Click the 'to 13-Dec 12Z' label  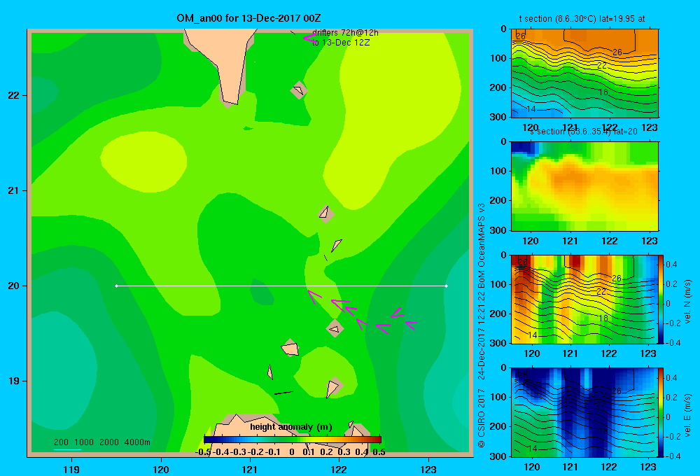click(341, 43)
